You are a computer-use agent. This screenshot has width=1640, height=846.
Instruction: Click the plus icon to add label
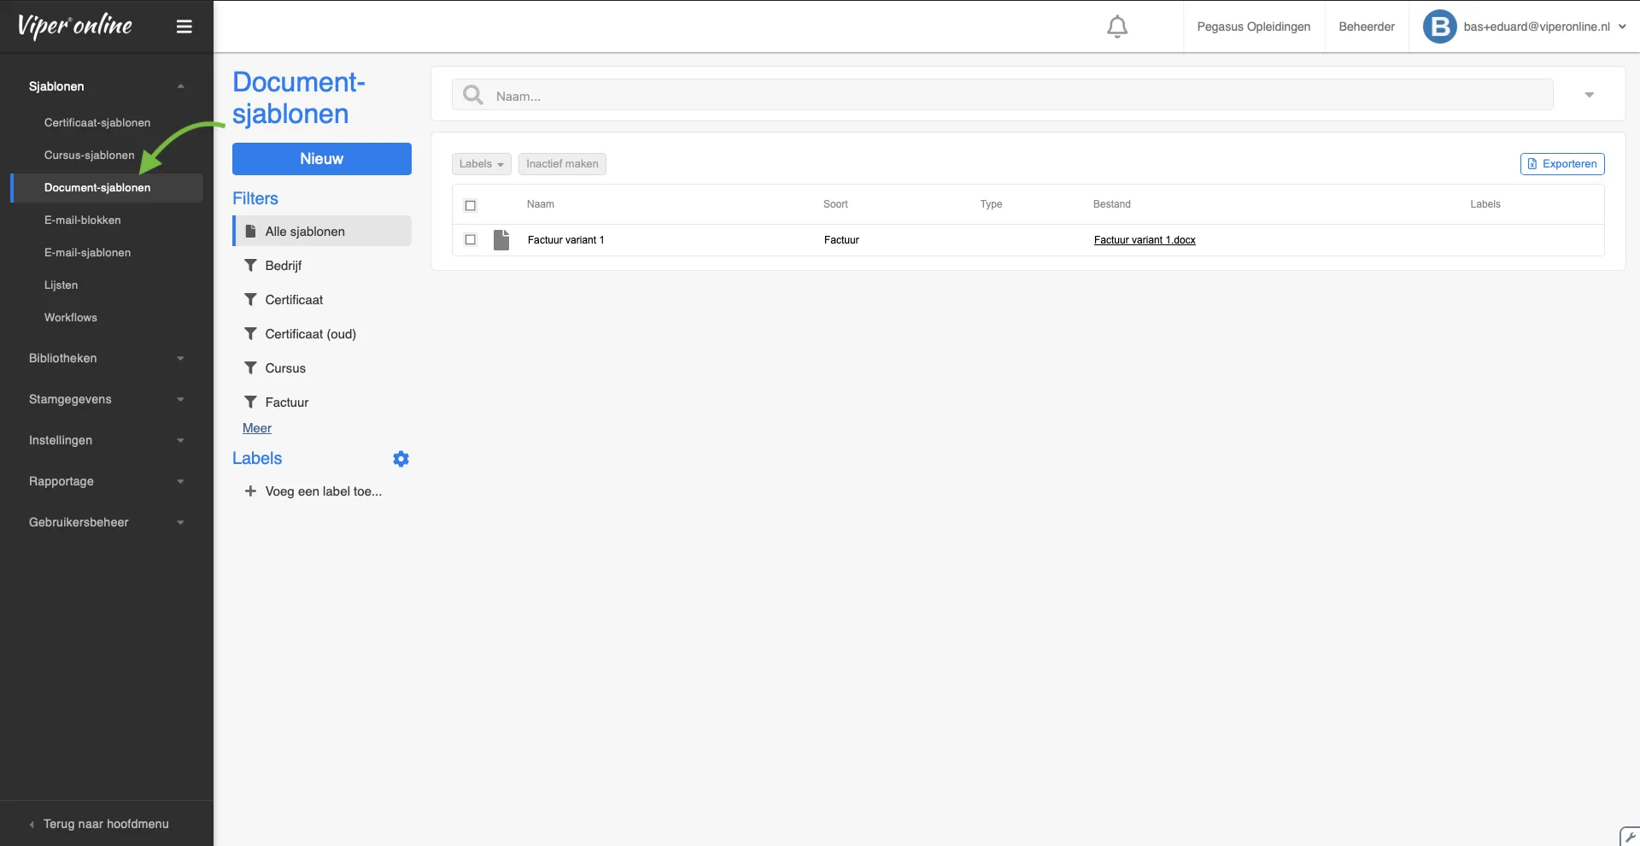[x=250, y=491]
